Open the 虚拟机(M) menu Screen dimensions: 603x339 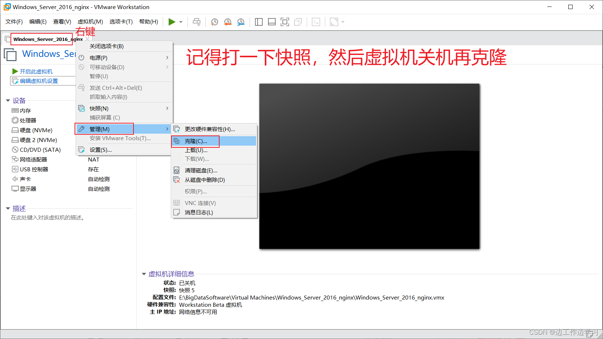point(90,22)
